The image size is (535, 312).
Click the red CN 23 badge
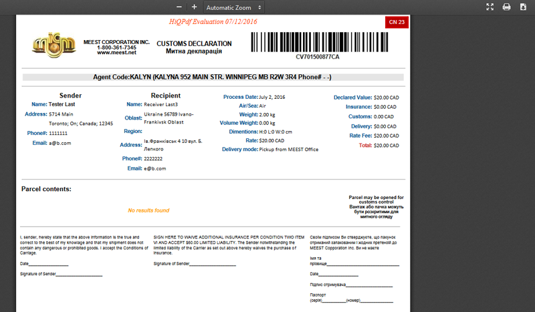[397, 22]
